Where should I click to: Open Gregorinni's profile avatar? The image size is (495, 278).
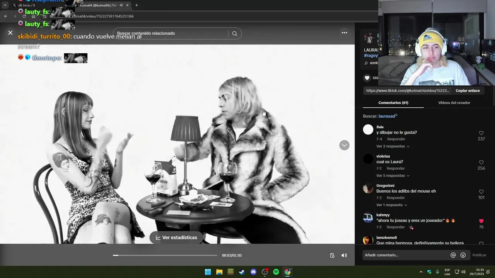point(368,188)
